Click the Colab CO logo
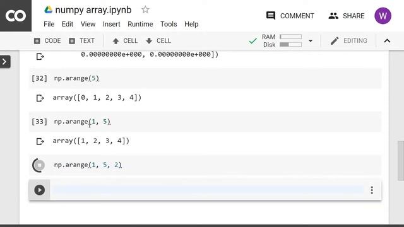Viewport: 404px width, 227px height. click(15, 16)
